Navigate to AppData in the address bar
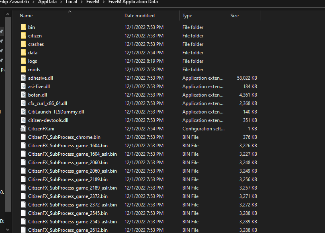 coord(47,2)
